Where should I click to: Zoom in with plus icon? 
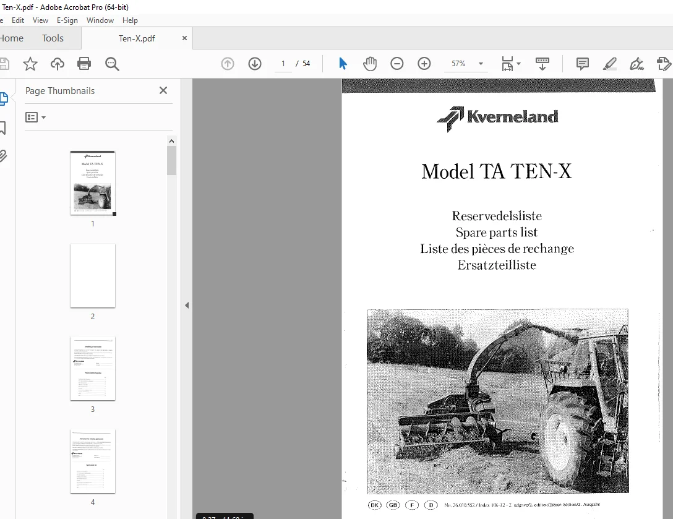[x=424, y=64]
